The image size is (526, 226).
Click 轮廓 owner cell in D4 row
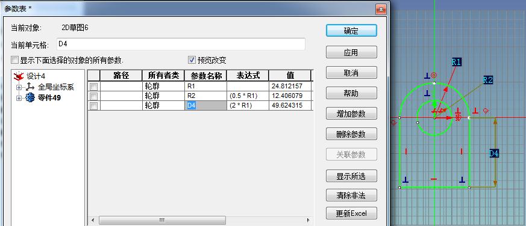click(x=163, y=105)
